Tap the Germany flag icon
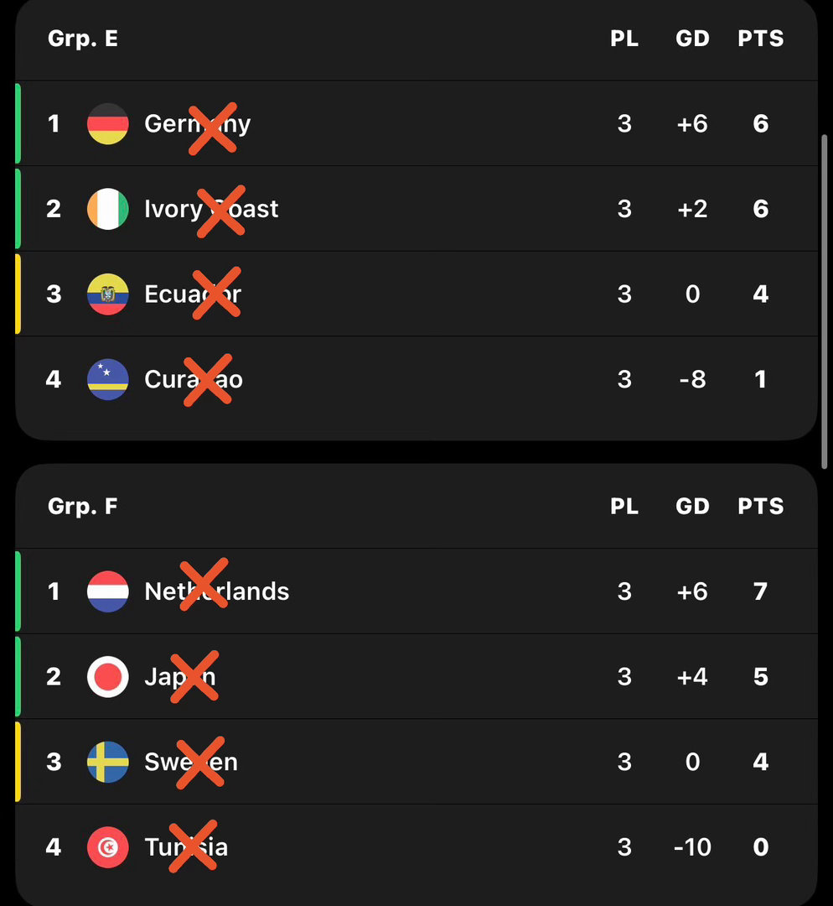Image resolution: width=833 pixels, height=906 pixels. coord(108,123)
